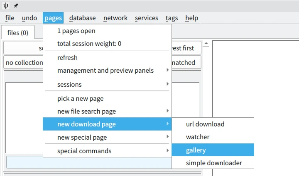Open the file menu

click(x=10, y=18)
